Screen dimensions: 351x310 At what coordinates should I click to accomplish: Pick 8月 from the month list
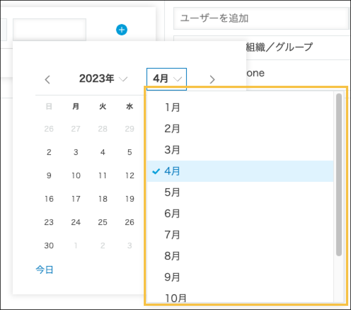tap(172, 256)
